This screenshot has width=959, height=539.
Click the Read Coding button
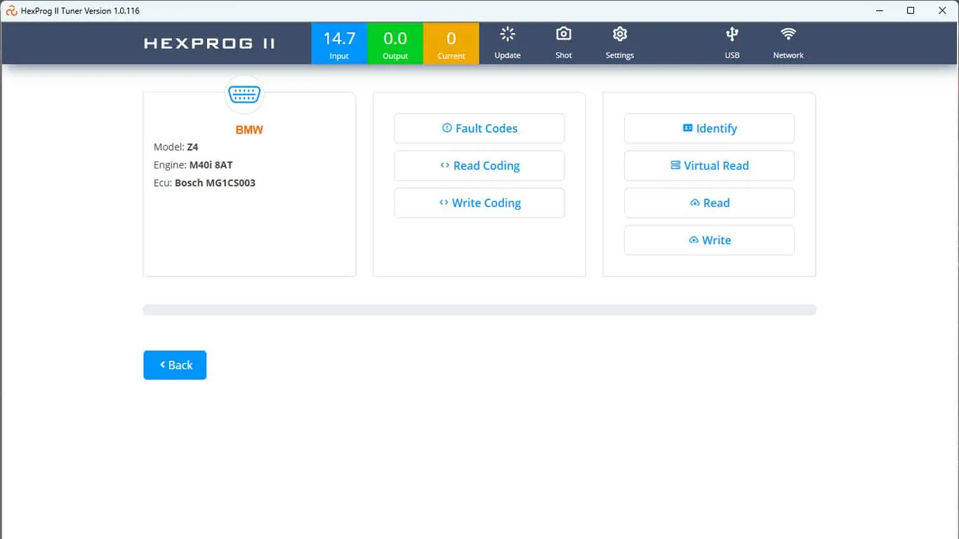click(479, 166)
